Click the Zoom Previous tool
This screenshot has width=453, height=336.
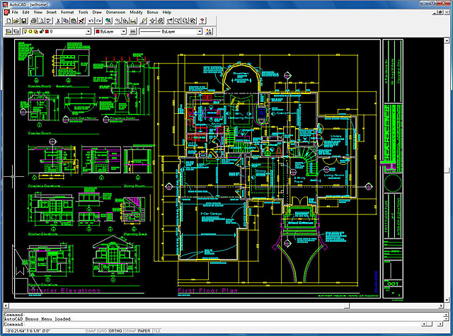tap(193, 21)
